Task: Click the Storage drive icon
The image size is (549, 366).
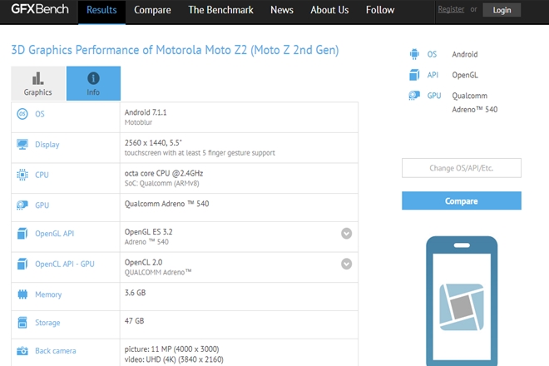Action: pos(22,322)
